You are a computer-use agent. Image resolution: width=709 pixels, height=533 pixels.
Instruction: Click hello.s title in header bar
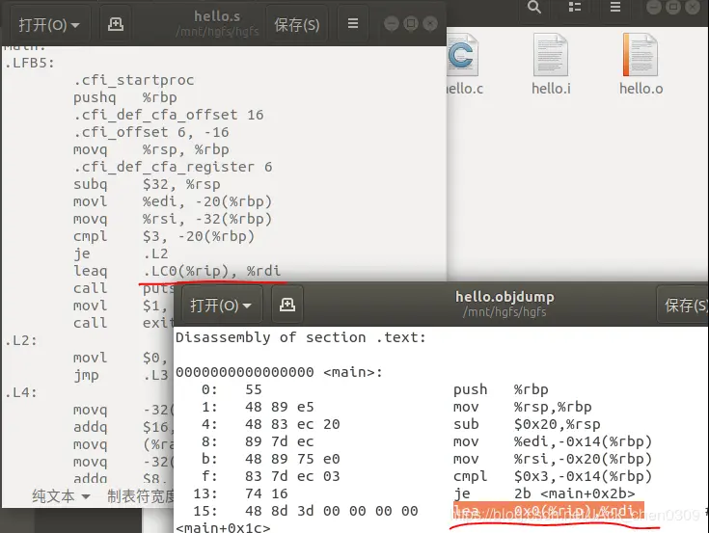(x=217, y=16)
